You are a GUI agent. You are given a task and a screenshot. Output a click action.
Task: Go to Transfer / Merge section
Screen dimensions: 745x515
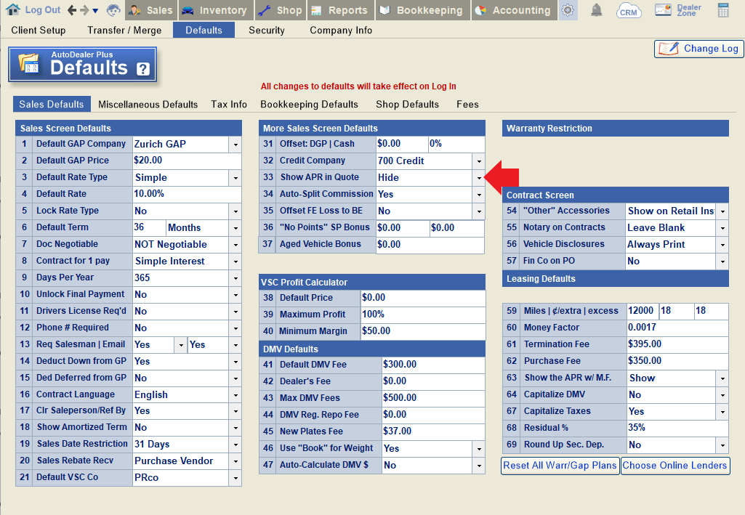[x=124, y=31]
